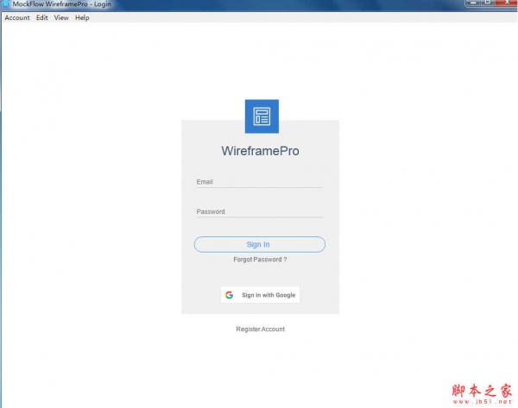Follow the Forgot Password link
518x408 pixels.
click(260, 260)
